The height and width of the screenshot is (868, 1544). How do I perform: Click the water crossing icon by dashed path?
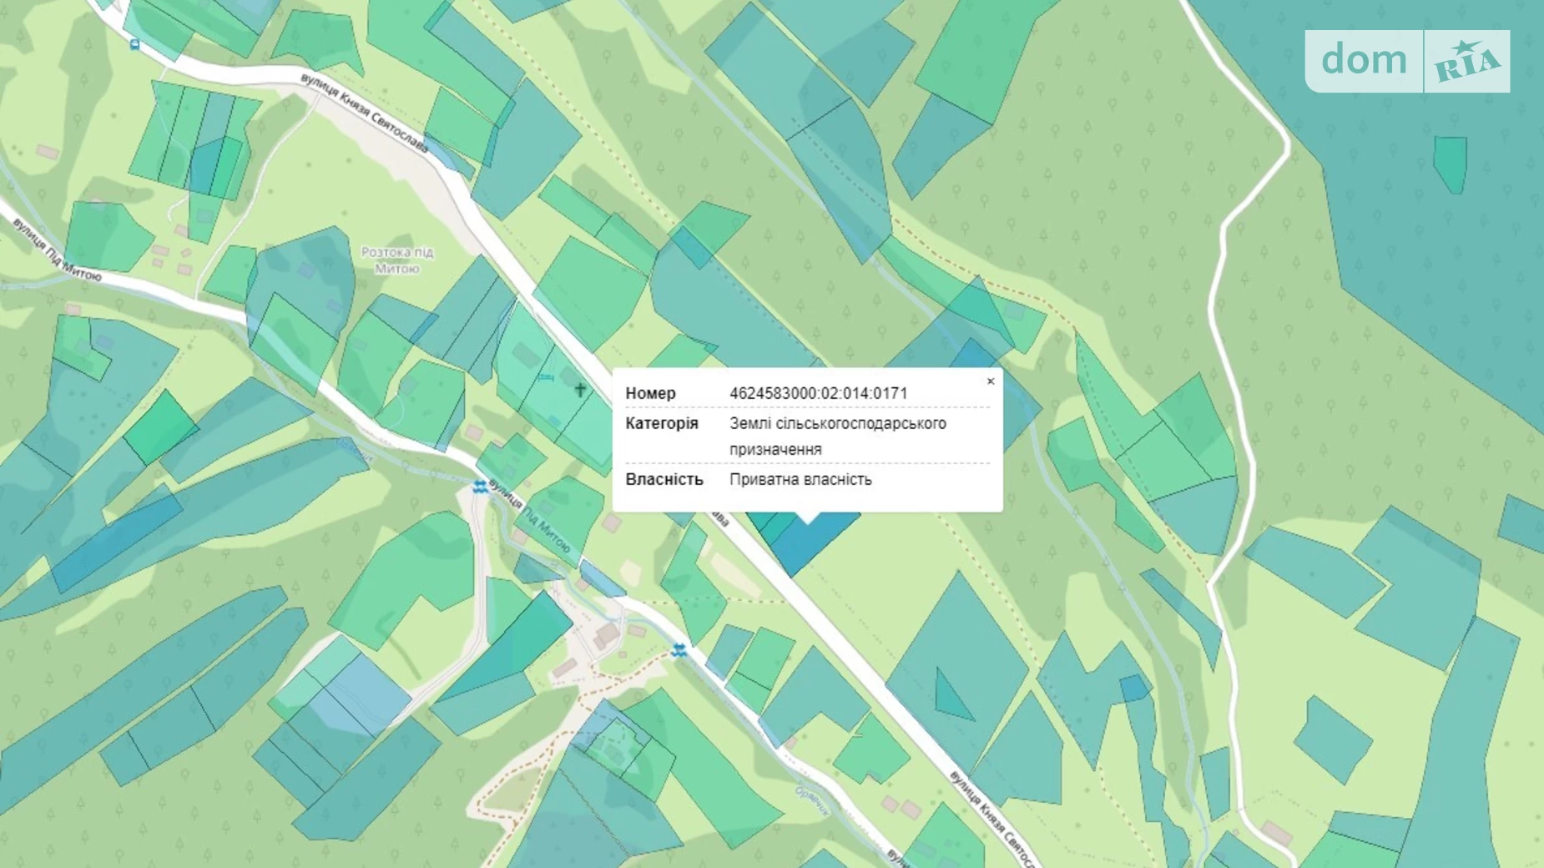679,650
